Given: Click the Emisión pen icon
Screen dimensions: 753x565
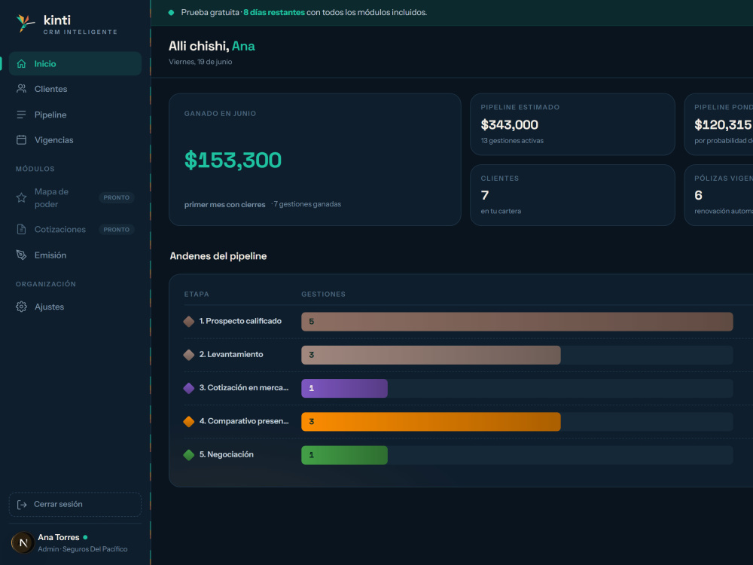Looking at the screenshot, I should [22, 255].
